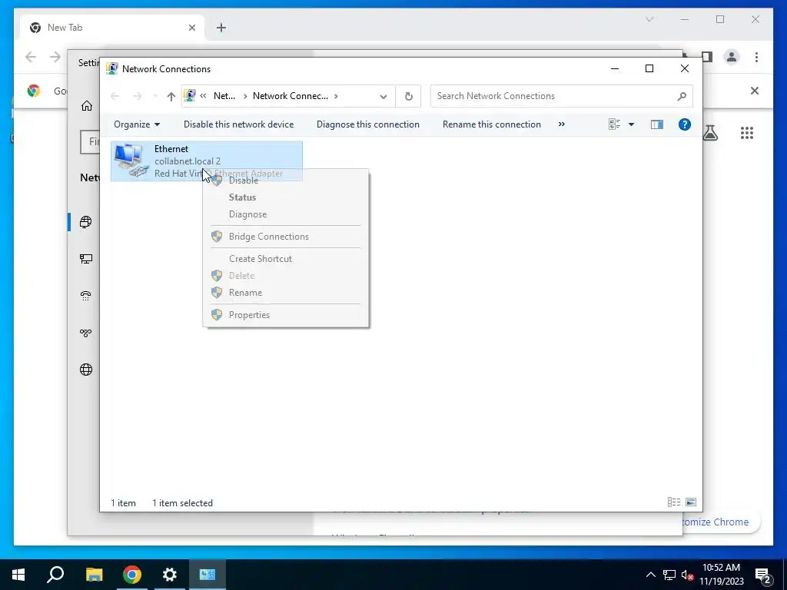Click the Status globe icon in Settings sidebar
This screenshot has height=590, width=787.
86,222
